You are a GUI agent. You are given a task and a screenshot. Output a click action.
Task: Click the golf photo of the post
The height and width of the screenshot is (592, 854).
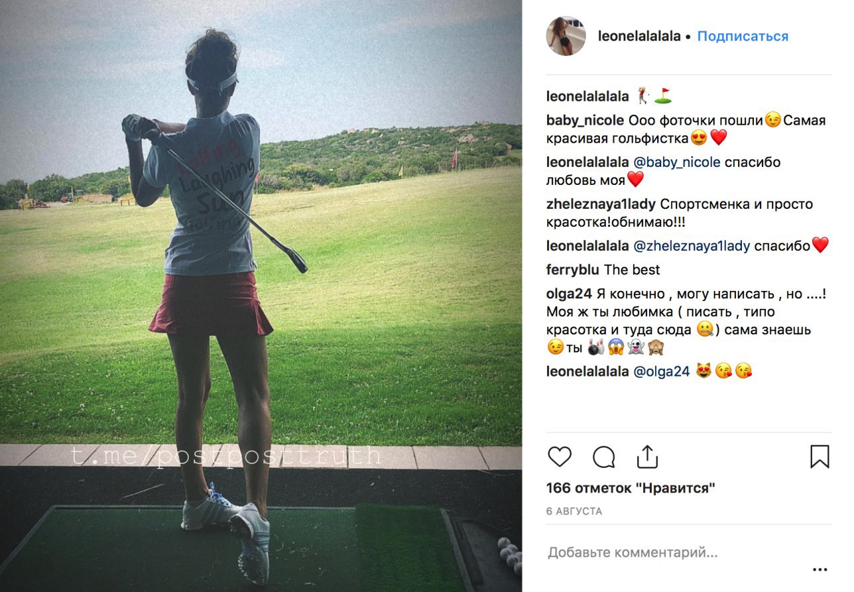(x=261, y=296)
